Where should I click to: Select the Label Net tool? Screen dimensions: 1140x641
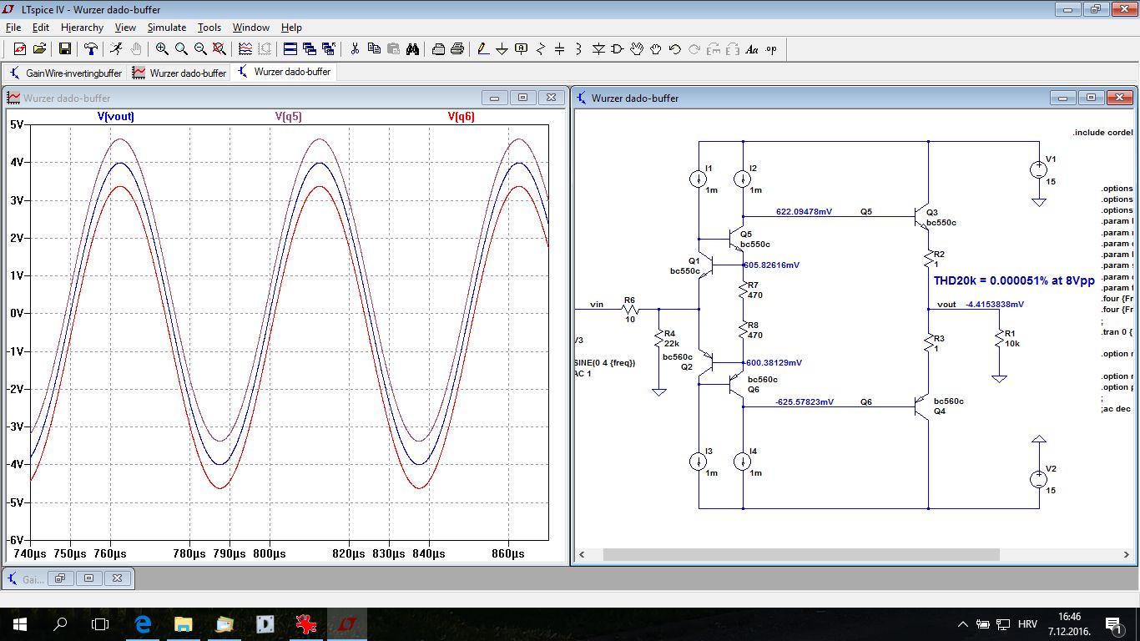click(522, 49)
